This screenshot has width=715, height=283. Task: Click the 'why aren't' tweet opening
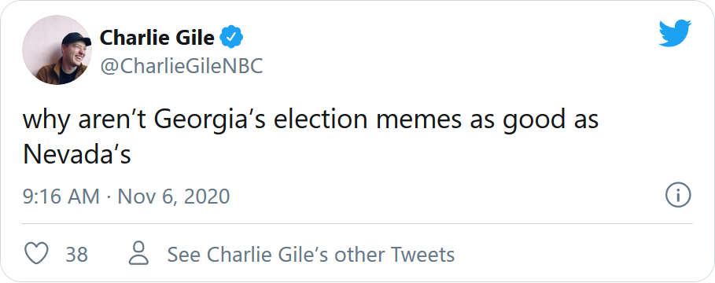pos(85,121)
